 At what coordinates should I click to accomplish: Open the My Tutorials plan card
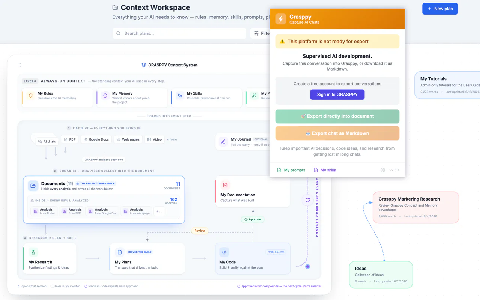coord(447,85)
